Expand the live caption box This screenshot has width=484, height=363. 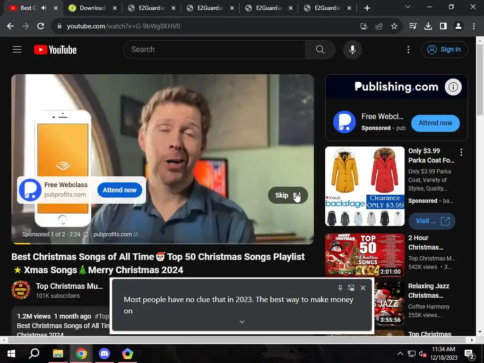[242, 321]
